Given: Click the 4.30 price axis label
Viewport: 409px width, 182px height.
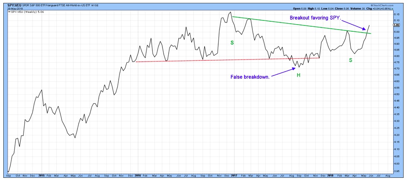Looking at the screenshot, I should [396, 121].
